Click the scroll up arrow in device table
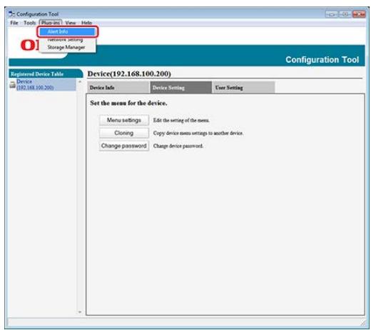Image resolution: width=371 pixels, height=330 pixels. click(x=80, y=81)
